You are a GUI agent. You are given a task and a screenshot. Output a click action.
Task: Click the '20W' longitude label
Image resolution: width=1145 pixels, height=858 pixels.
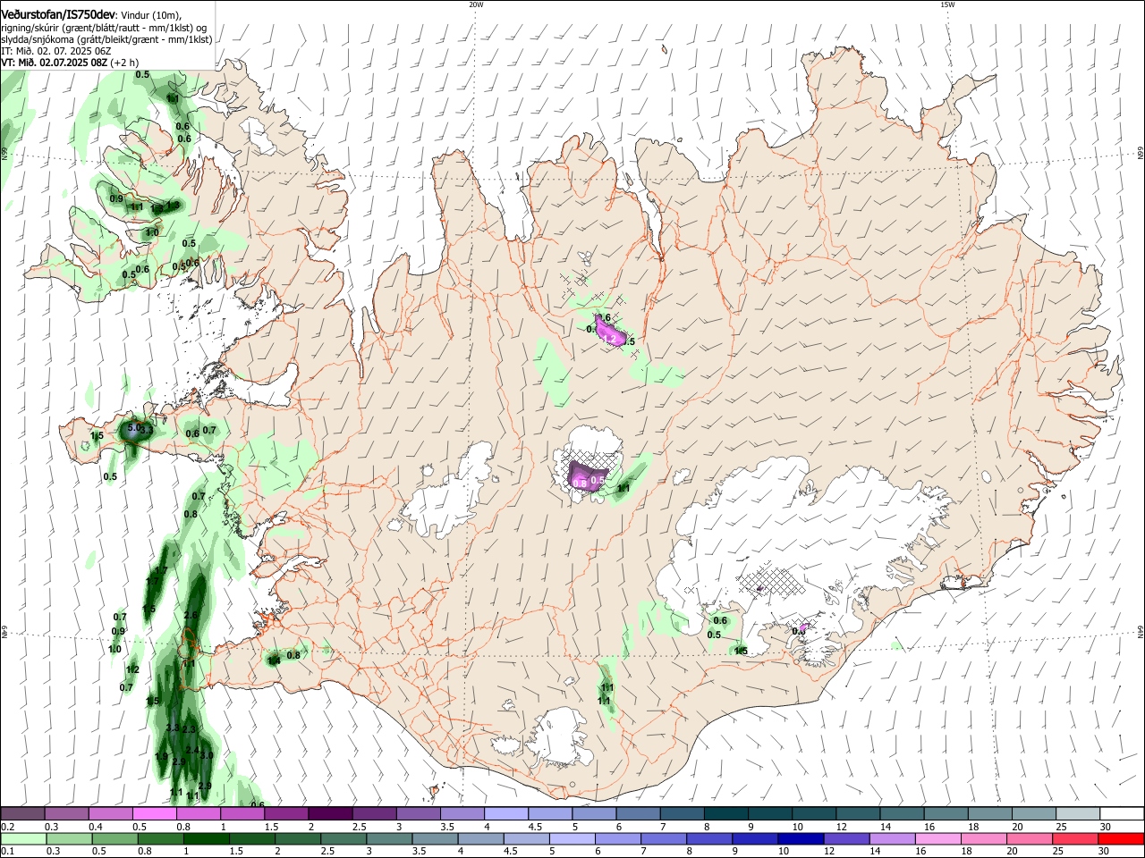pyautogui.click(x=476, y=4)
